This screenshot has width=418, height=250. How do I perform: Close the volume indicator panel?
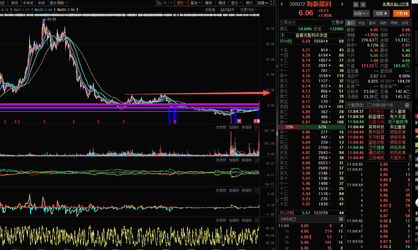257,127
